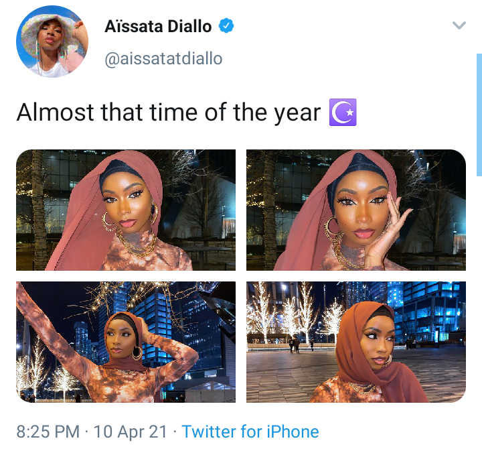Image resolution: width=482 pixels, height=453 pixels.
Task: Open the bottom-left raised-arm photo
Action: tap(126, 342)
